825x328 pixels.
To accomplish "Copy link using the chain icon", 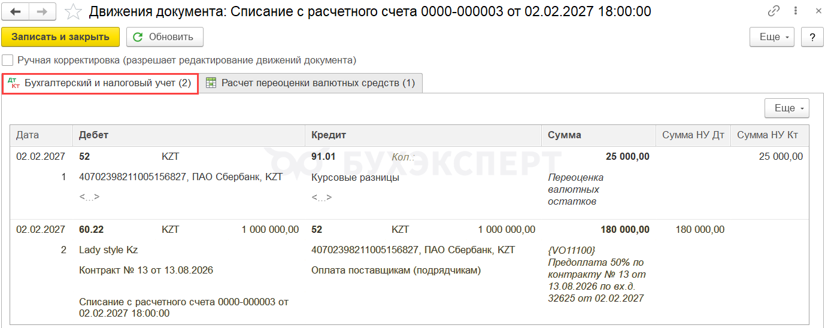I will 774,11.
